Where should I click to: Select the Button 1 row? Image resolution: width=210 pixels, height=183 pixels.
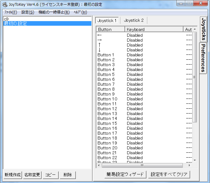pyautogui.click(x=144, y=55)
